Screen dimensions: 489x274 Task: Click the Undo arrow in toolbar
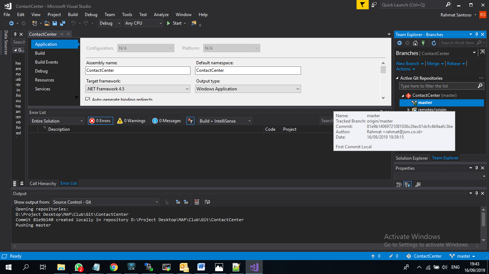pyautogui.click(x=73, y=23)
